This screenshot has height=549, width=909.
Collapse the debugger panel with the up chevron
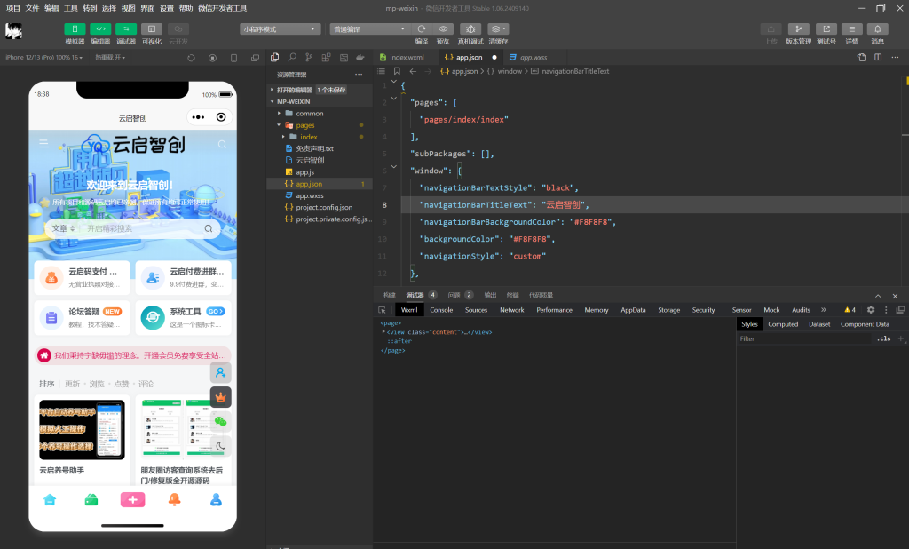(x=878, y=296)
